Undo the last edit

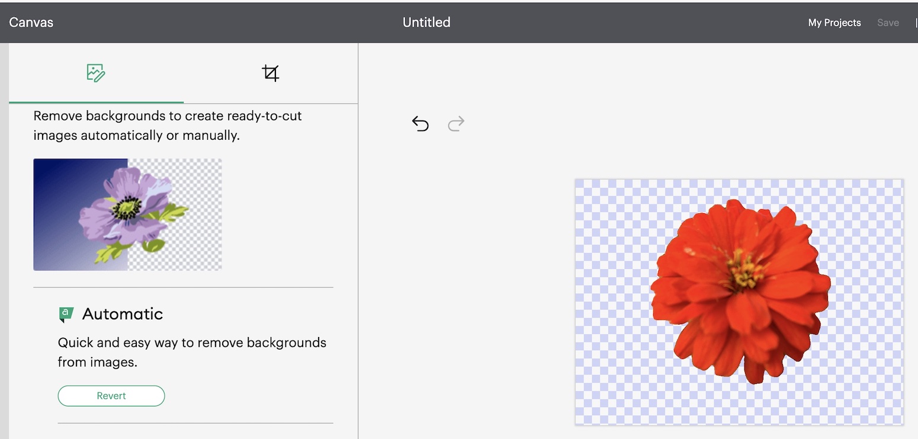420,123
